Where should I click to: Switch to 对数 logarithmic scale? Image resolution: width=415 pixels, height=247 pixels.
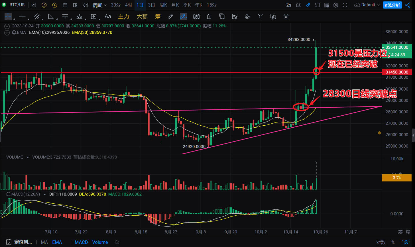pyautogui.click(x=381, y=242)
